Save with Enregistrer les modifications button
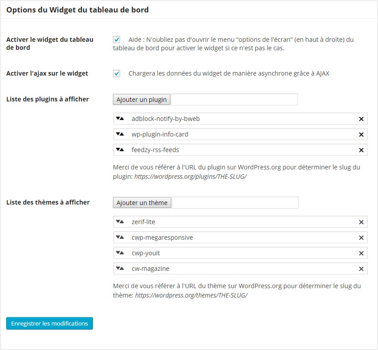The height and width of the screenshot is (350, 378). click(49, 323)
